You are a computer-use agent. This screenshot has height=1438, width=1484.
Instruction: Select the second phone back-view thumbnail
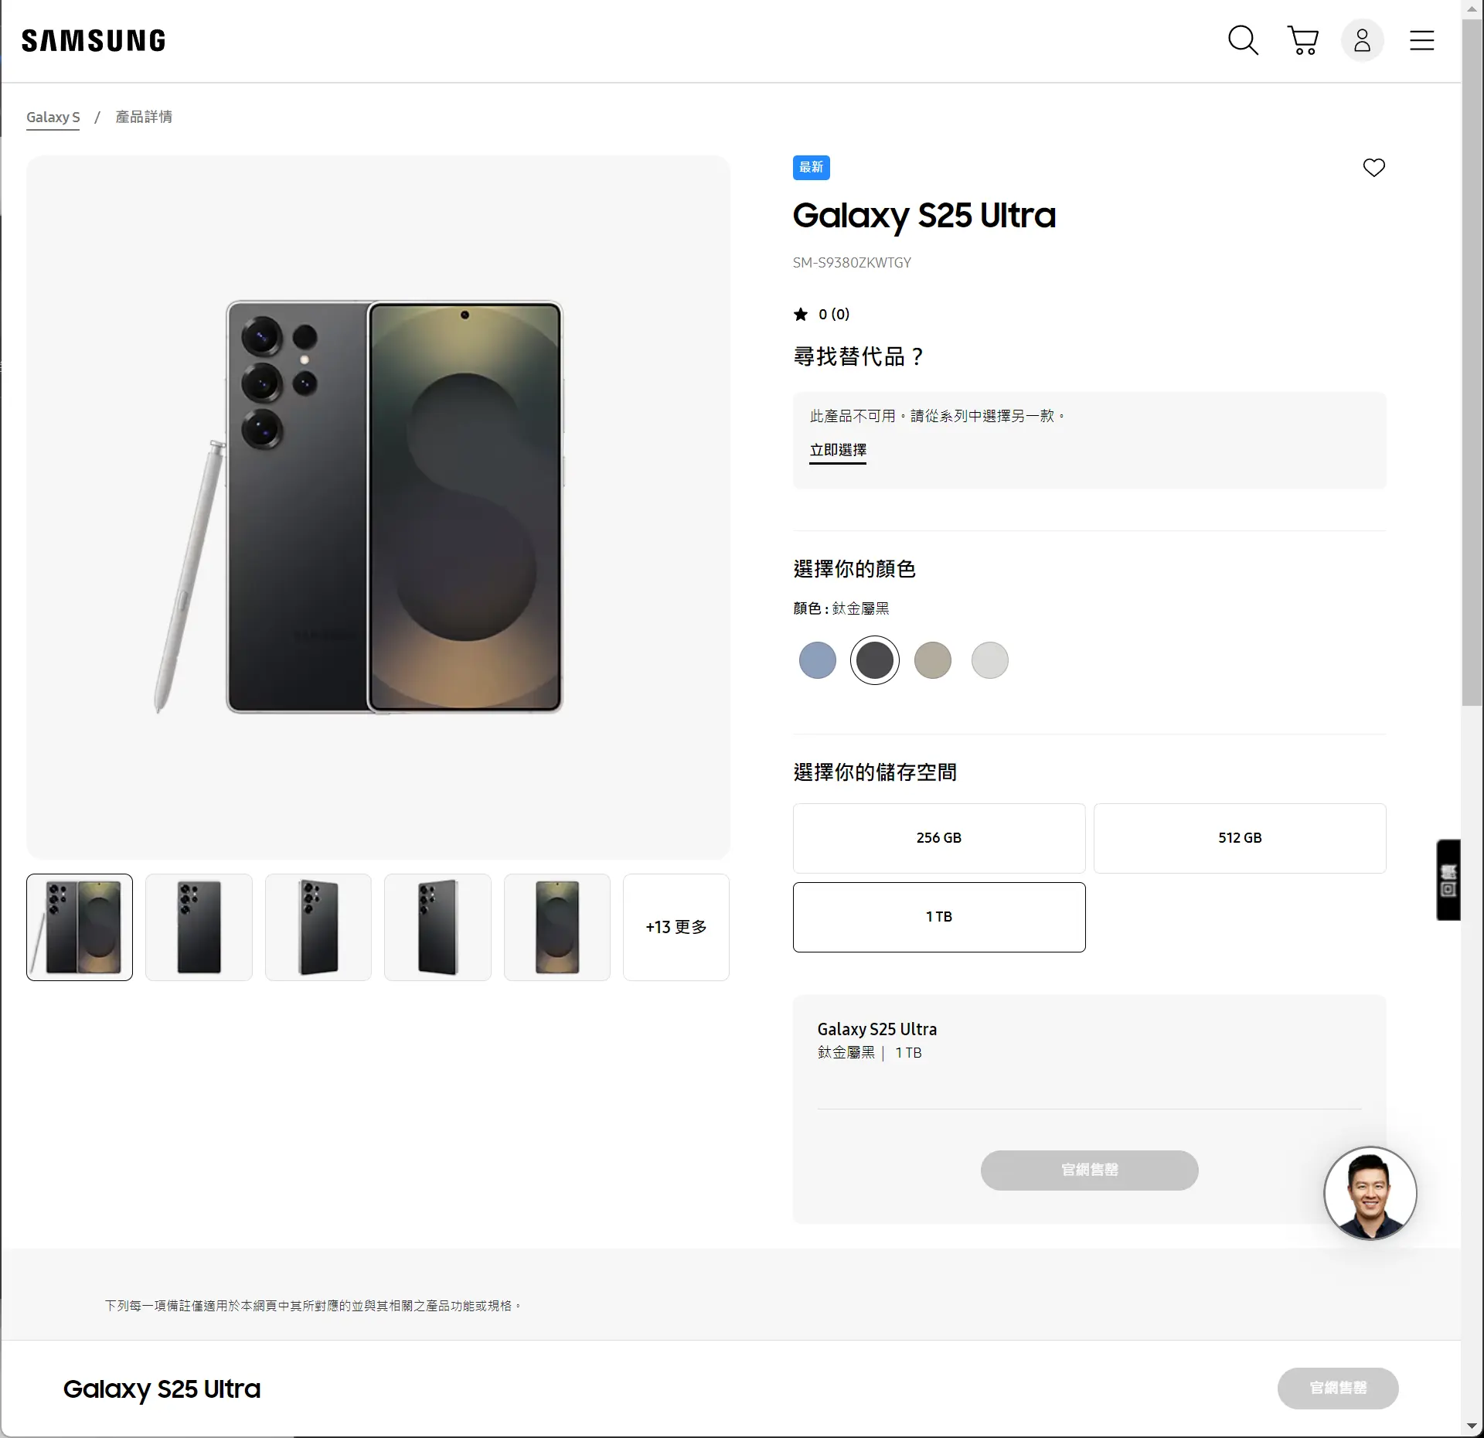[199, 927]
